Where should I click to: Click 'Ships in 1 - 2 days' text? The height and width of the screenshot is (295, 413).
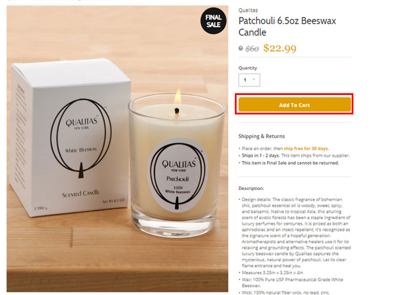(x=261, y=155)
